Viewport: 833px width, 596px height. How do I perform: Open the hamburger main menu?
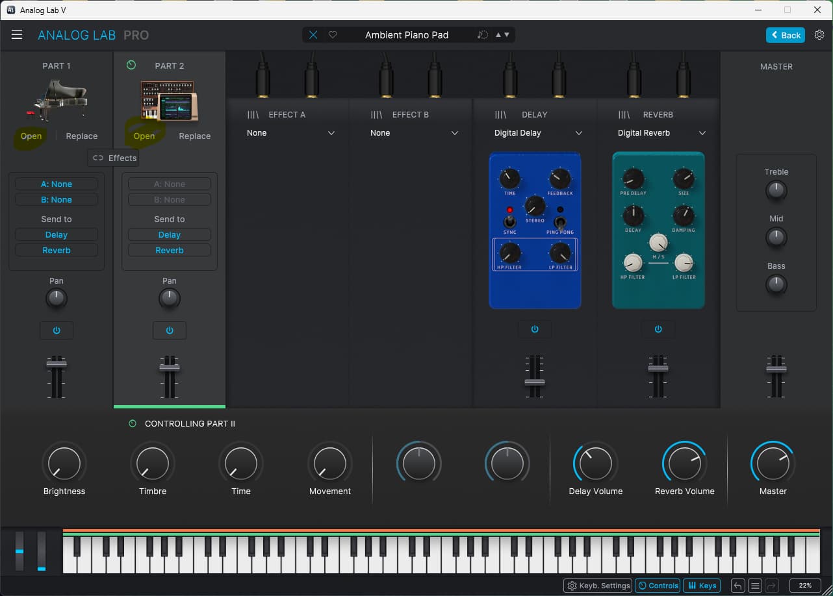pos(17,35)
